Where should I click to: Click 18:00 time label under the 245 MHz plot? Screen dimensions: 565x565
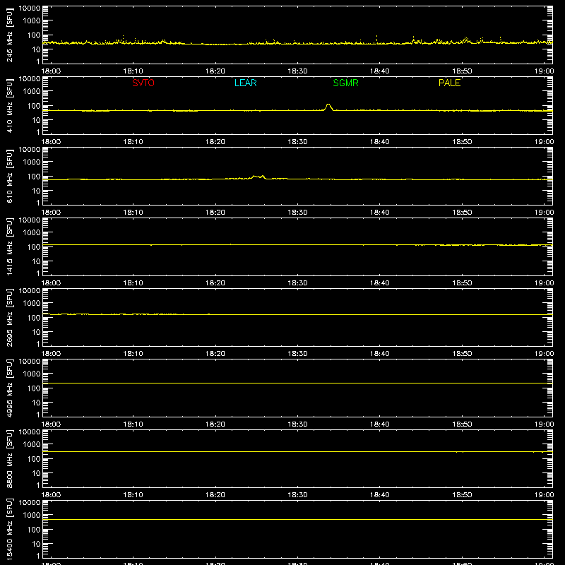51,71
